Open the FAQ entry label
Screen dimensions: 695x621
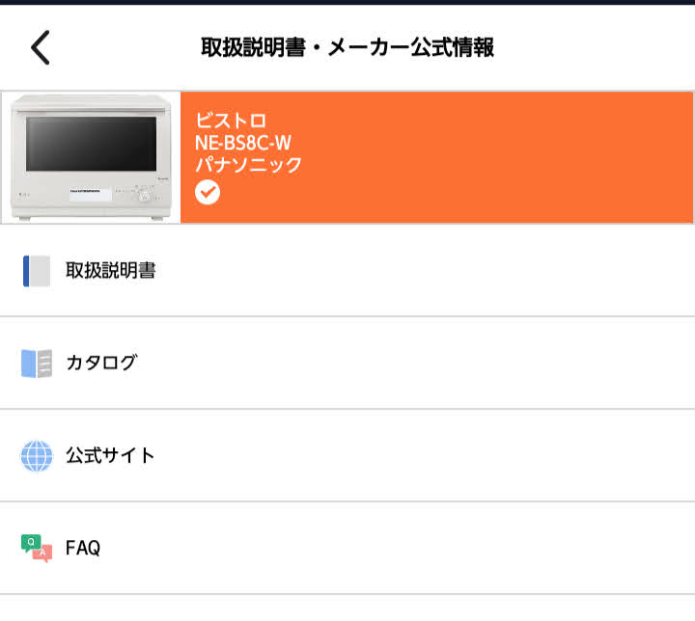[x=83, y=549]
